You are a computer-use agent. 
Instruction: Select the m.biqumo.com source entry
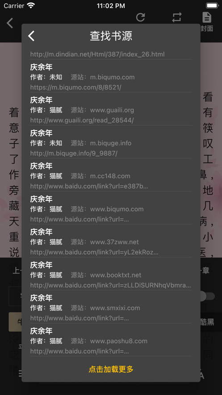pyautogui.click(x=111, y=76)
